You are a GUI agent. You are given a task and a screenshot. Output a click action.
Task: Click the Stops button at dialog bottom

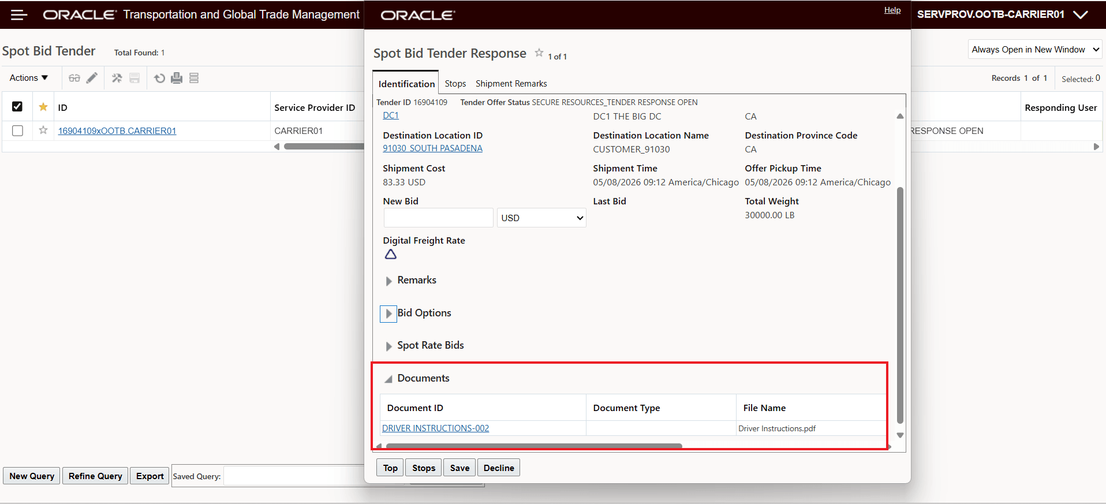[x=424, y=468]
